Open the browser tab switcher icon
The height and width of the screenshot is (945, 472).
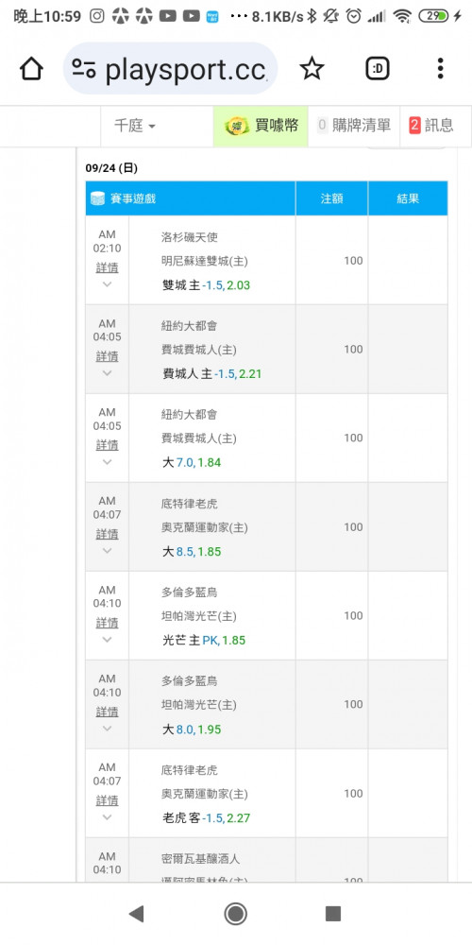(378, 69)
